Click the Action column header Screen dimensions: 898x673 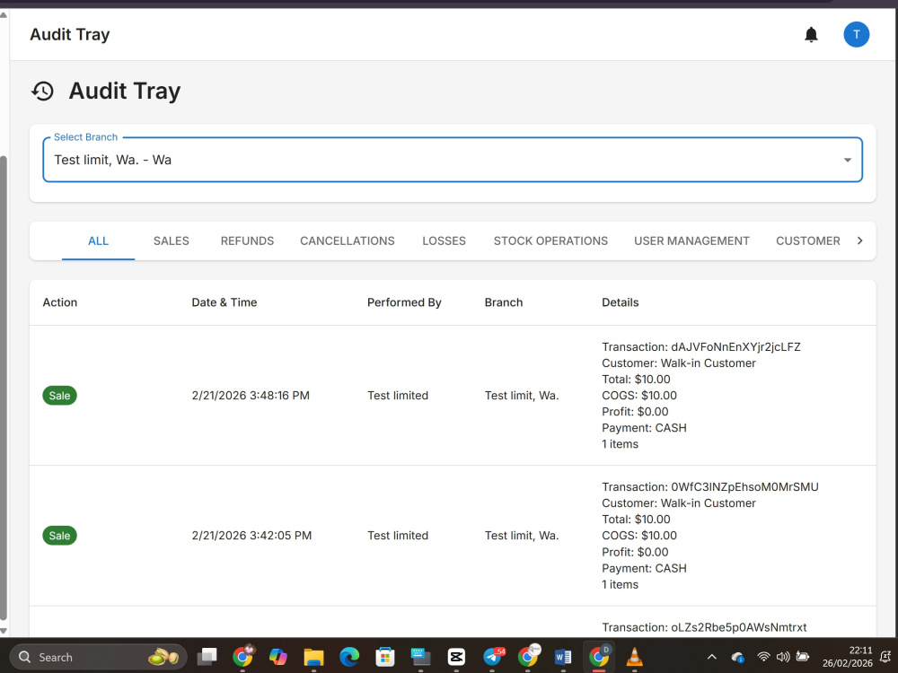pos(59,302)
